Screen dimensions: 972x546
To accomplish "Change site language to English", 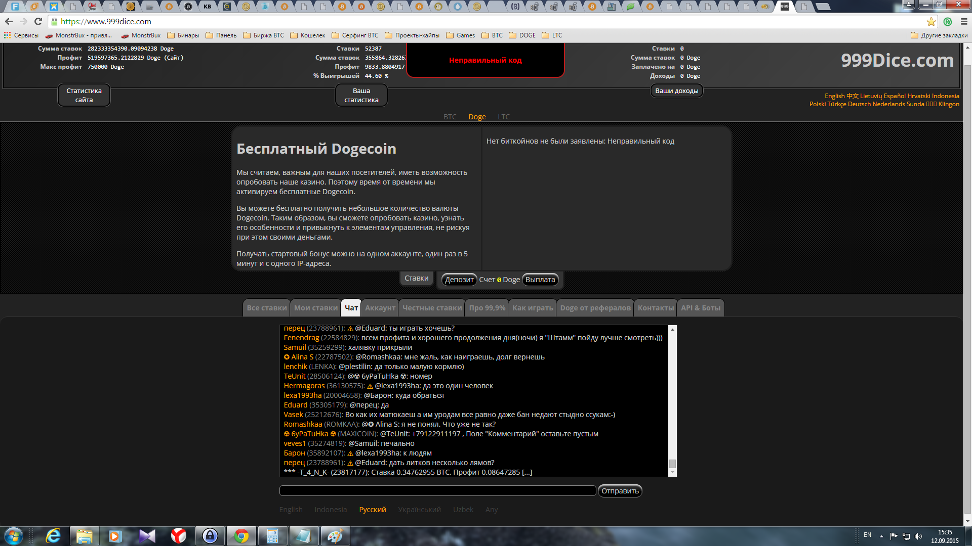I will coord(834,96).
